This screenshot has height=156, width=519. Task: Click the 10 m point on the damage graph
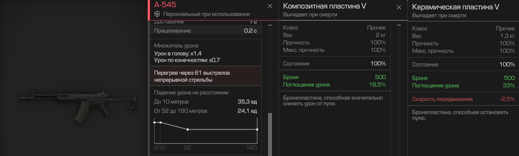(x=160, y=122)
